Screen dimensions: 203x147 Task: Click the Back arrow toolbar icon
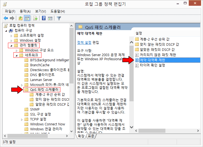[6, 18]
